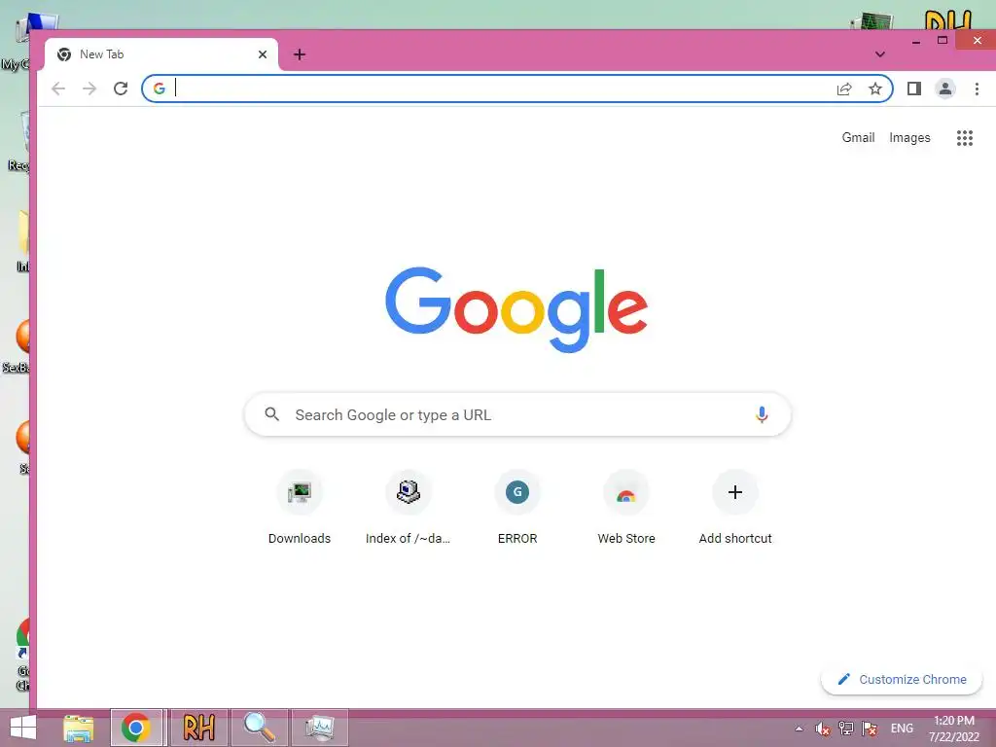Open the monitor chart app in taskbar
The width and height of the screenshot is (996, 747).
(x=319, y=728)
